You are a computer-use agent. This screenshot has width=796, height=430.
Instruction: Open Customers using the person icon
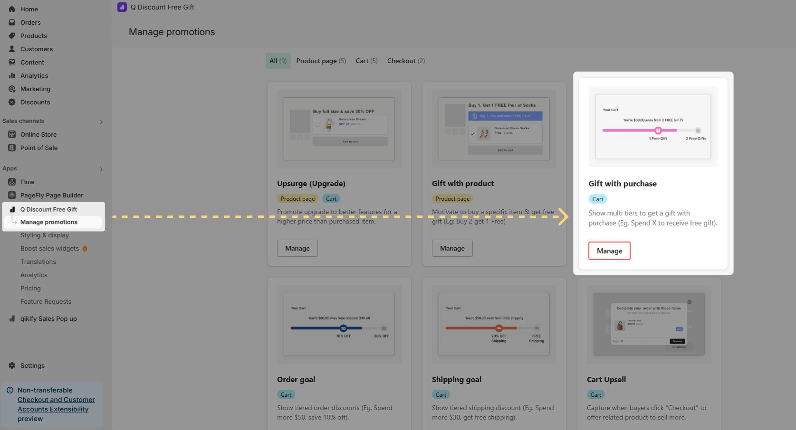[12, 49]
